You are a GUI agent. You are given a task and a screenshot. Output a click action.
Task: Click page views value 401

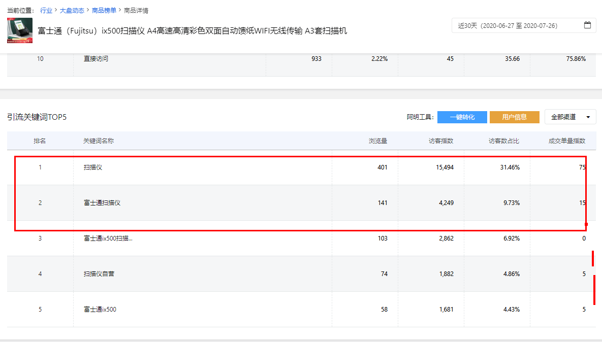click(x=383, y=167)
